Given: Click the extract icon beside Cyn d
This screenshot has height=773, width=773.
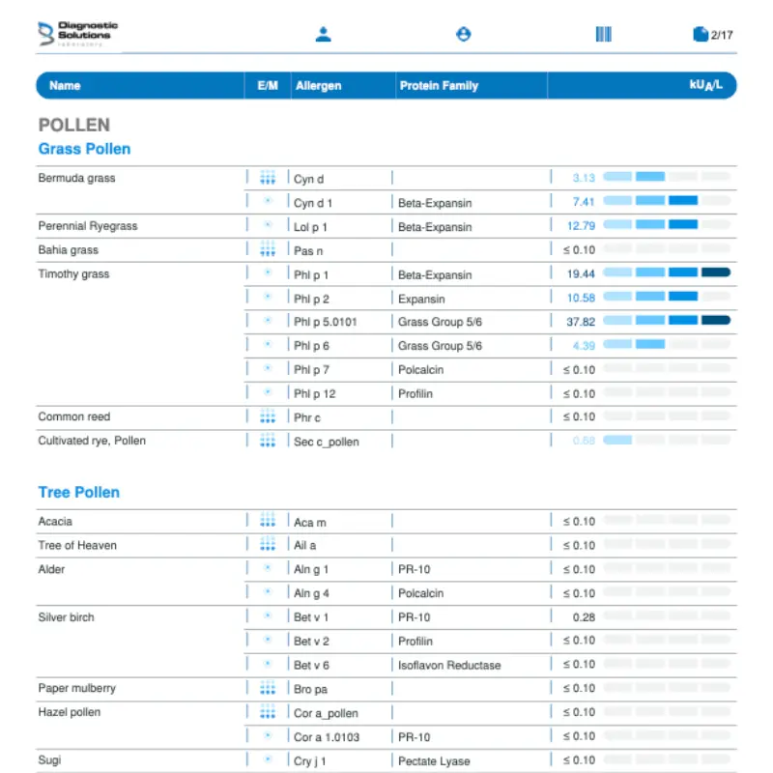Looking at the screenshot, I should [x=268, y=178].
